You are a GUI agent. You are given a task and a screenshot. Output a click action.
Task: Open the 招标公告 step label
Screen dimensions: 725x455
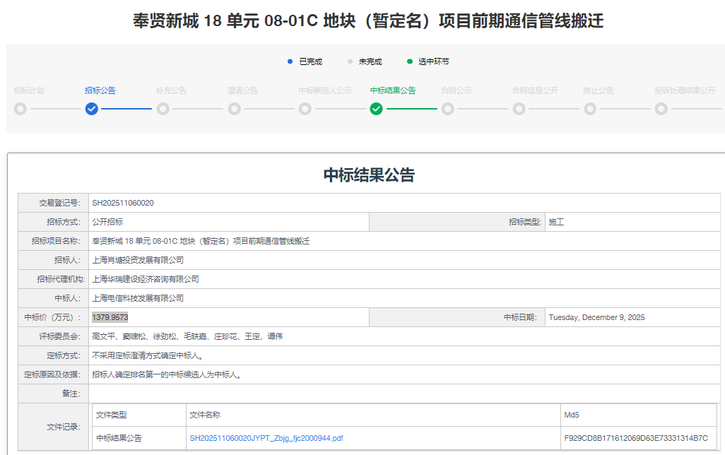click(x=100, y=90)
